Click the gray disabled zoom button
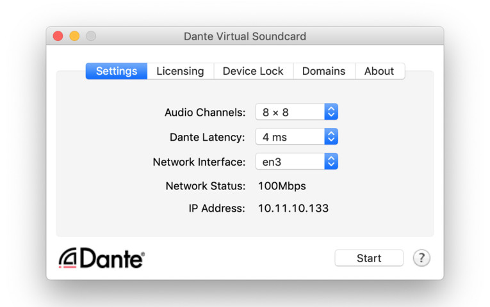 point(91,36)
